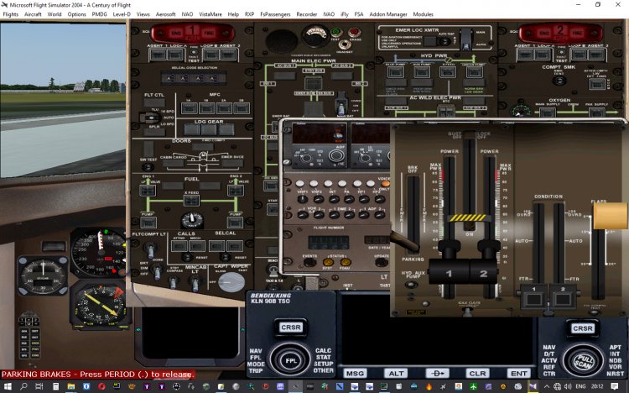629x393 pixels.
Task: Click the right CRSR button
Action: pos(581,328)
